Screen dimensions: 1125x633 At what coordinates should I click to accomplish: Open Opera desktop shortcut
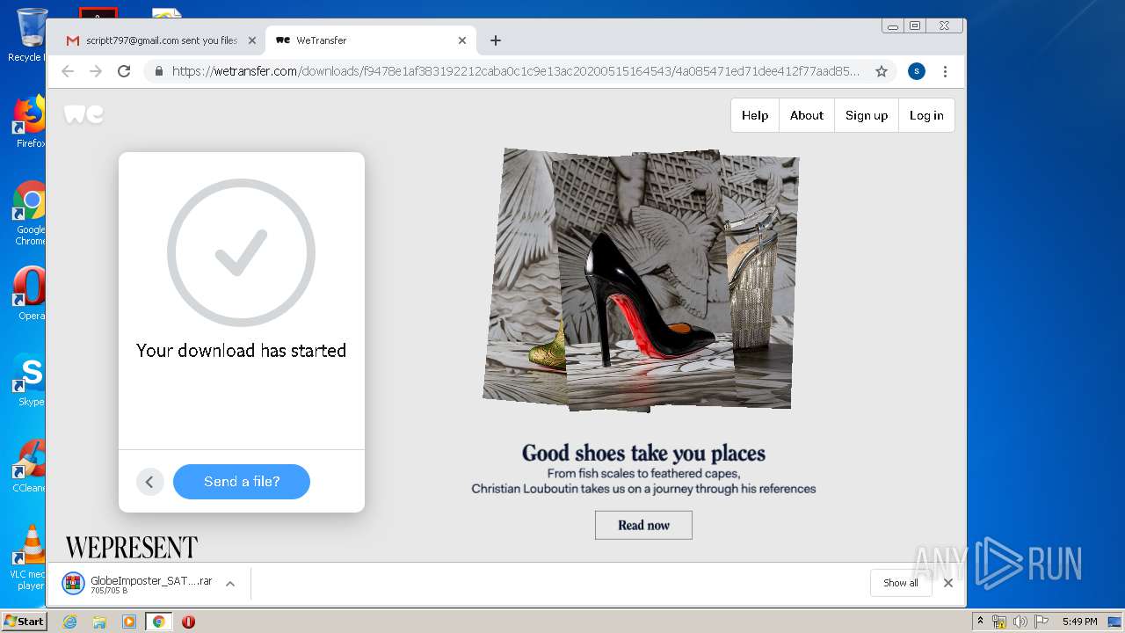[x=31, y=293]
